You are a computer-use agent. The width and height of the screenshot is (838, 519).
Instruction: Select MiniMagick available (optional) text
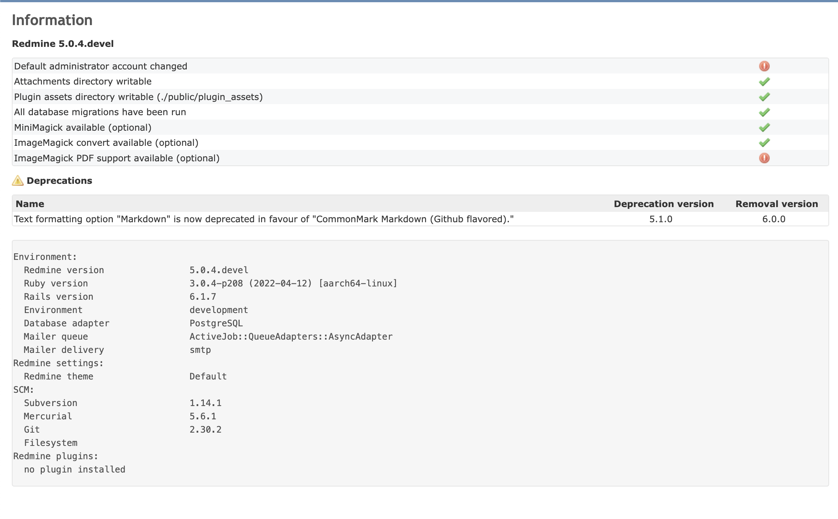(83, 127)
